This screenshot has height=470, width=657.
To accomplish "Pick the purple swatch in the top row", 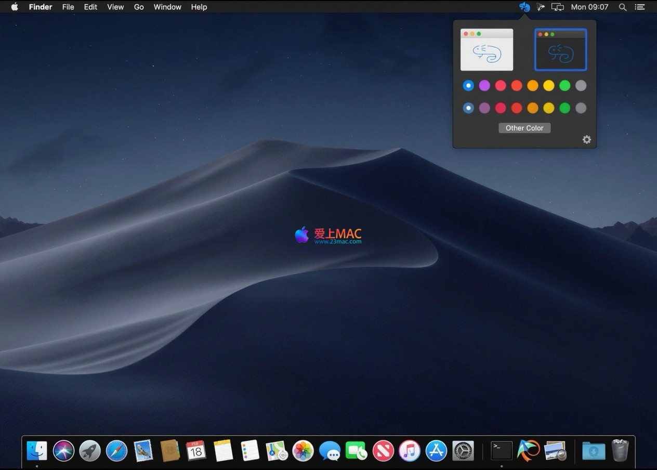I will pyautogui.click(x=484, y=85).
